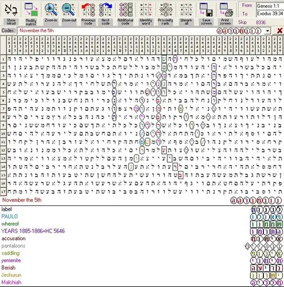This screenshot has height=287, width=284.
Task: Click the 'November the 5th' label below the matrix
Action: [x=22, y=200]
